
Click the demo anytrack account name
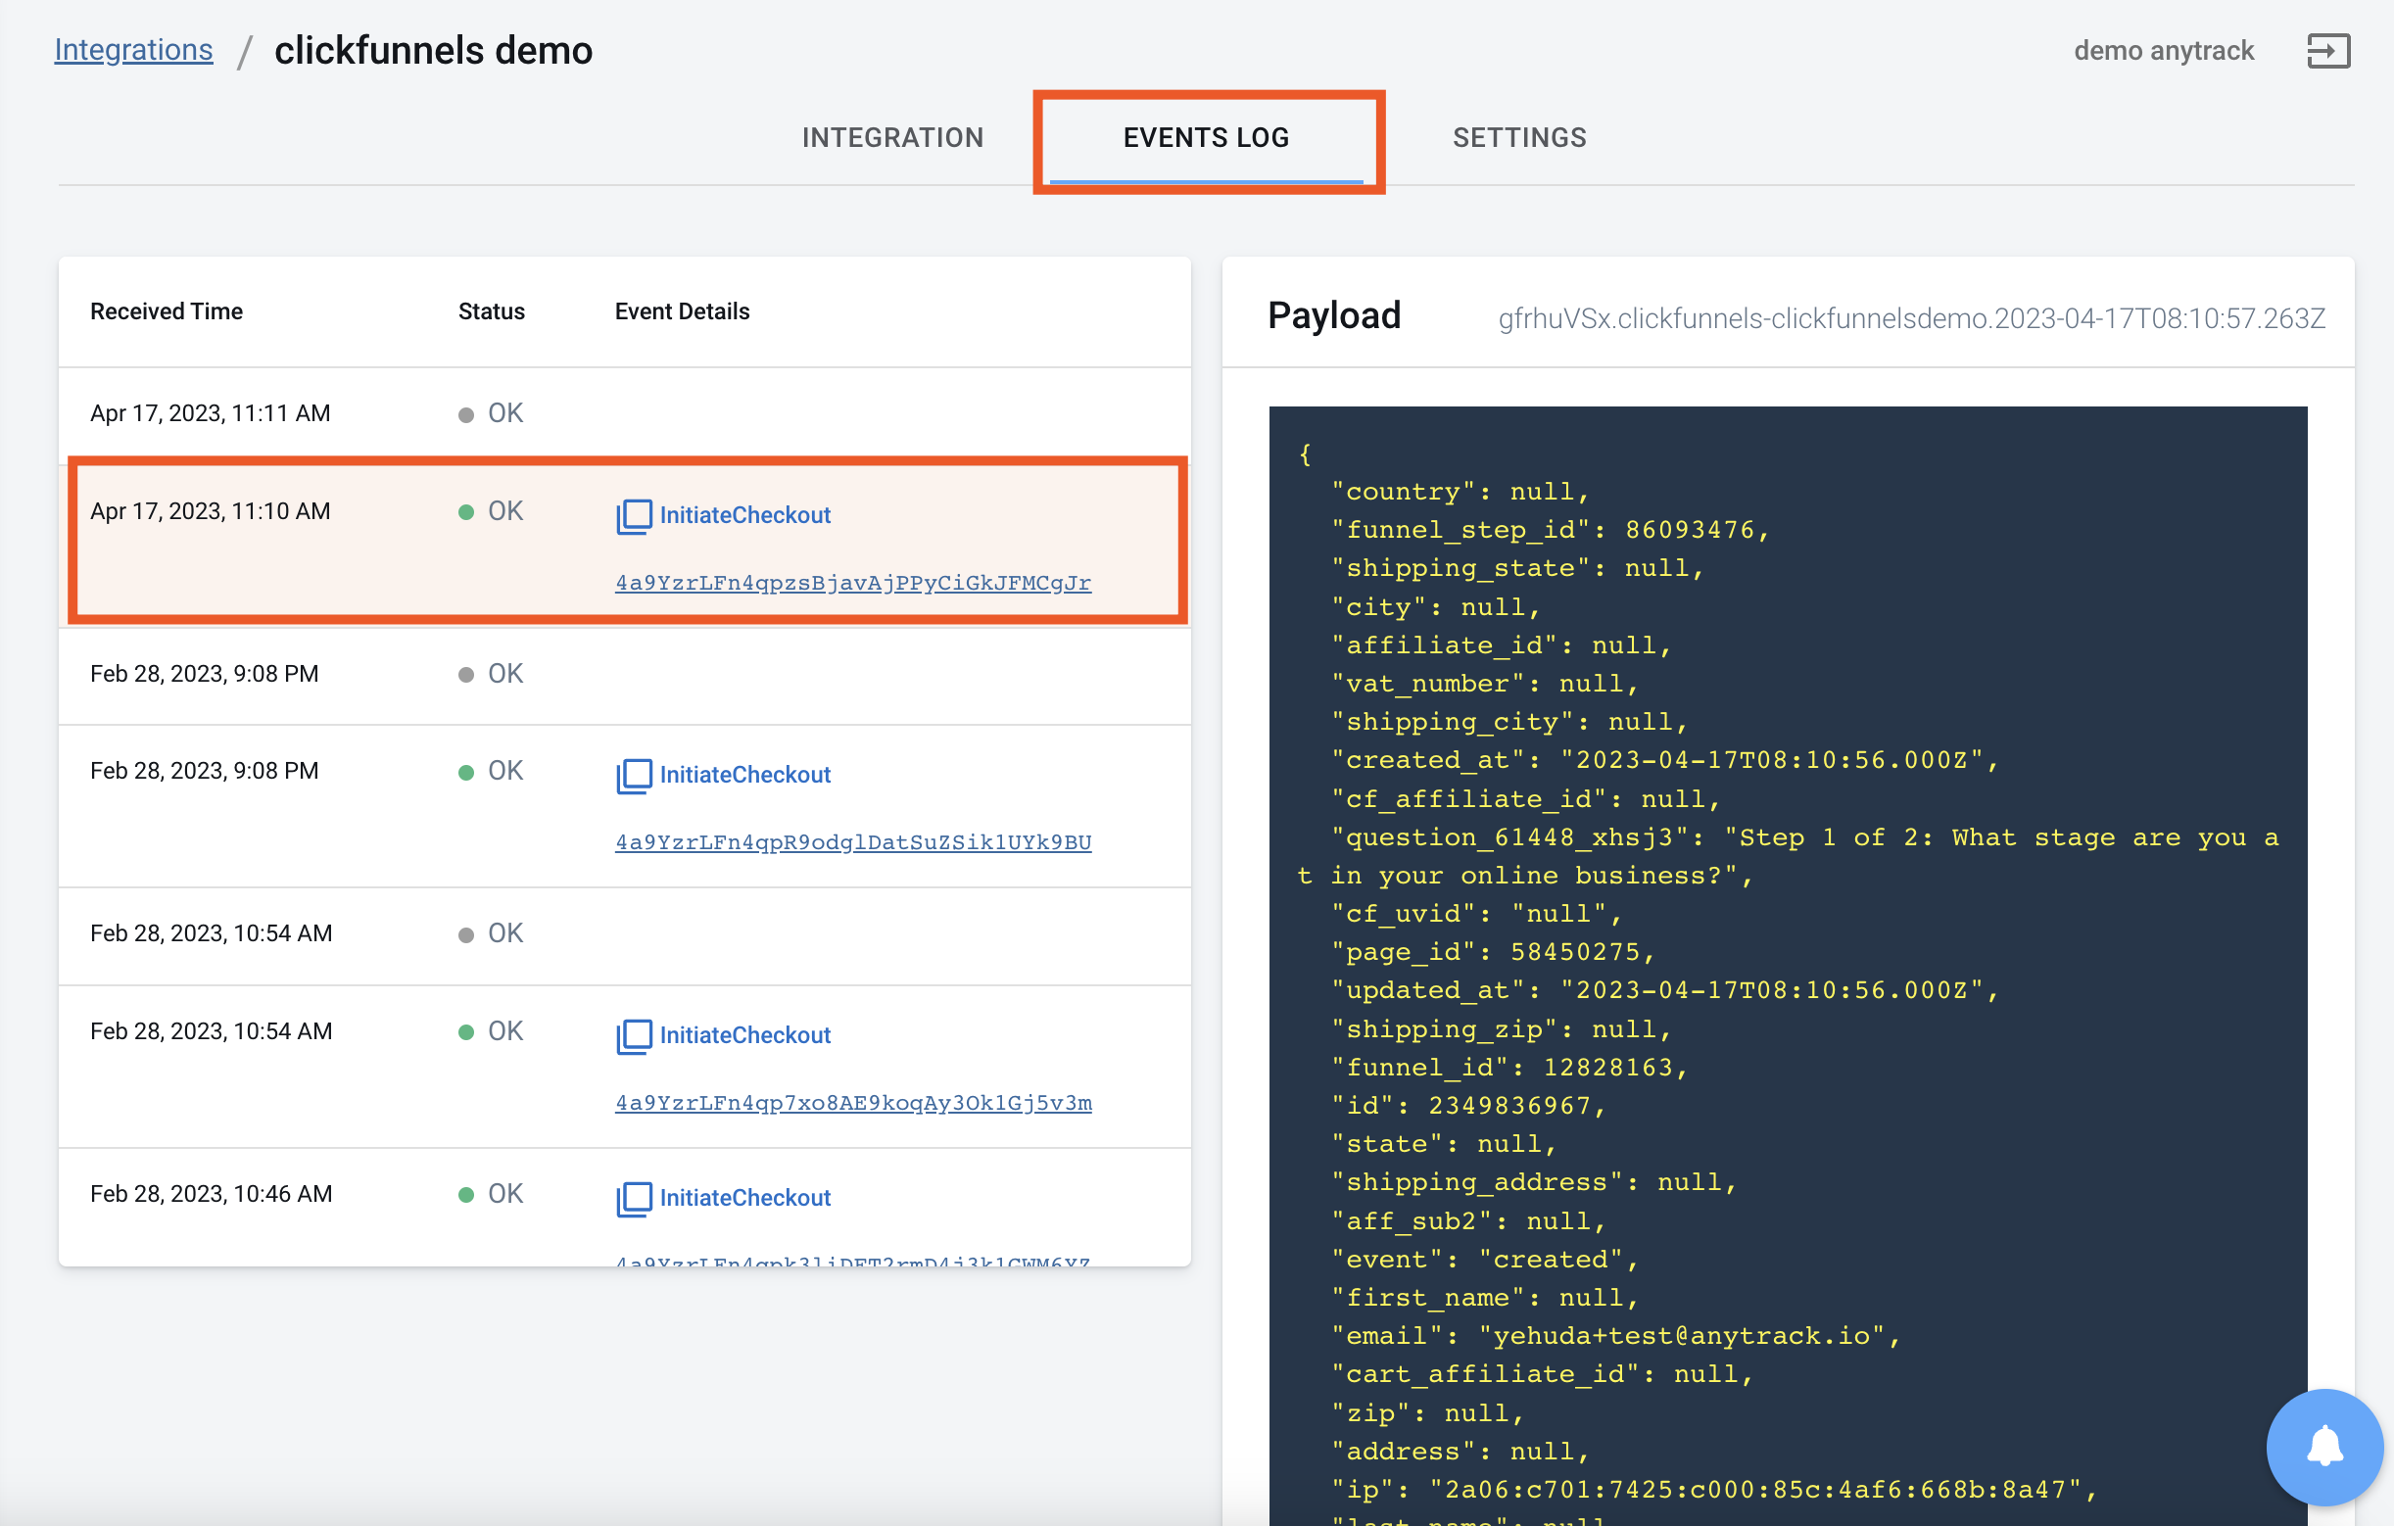tap(2163, 51)
